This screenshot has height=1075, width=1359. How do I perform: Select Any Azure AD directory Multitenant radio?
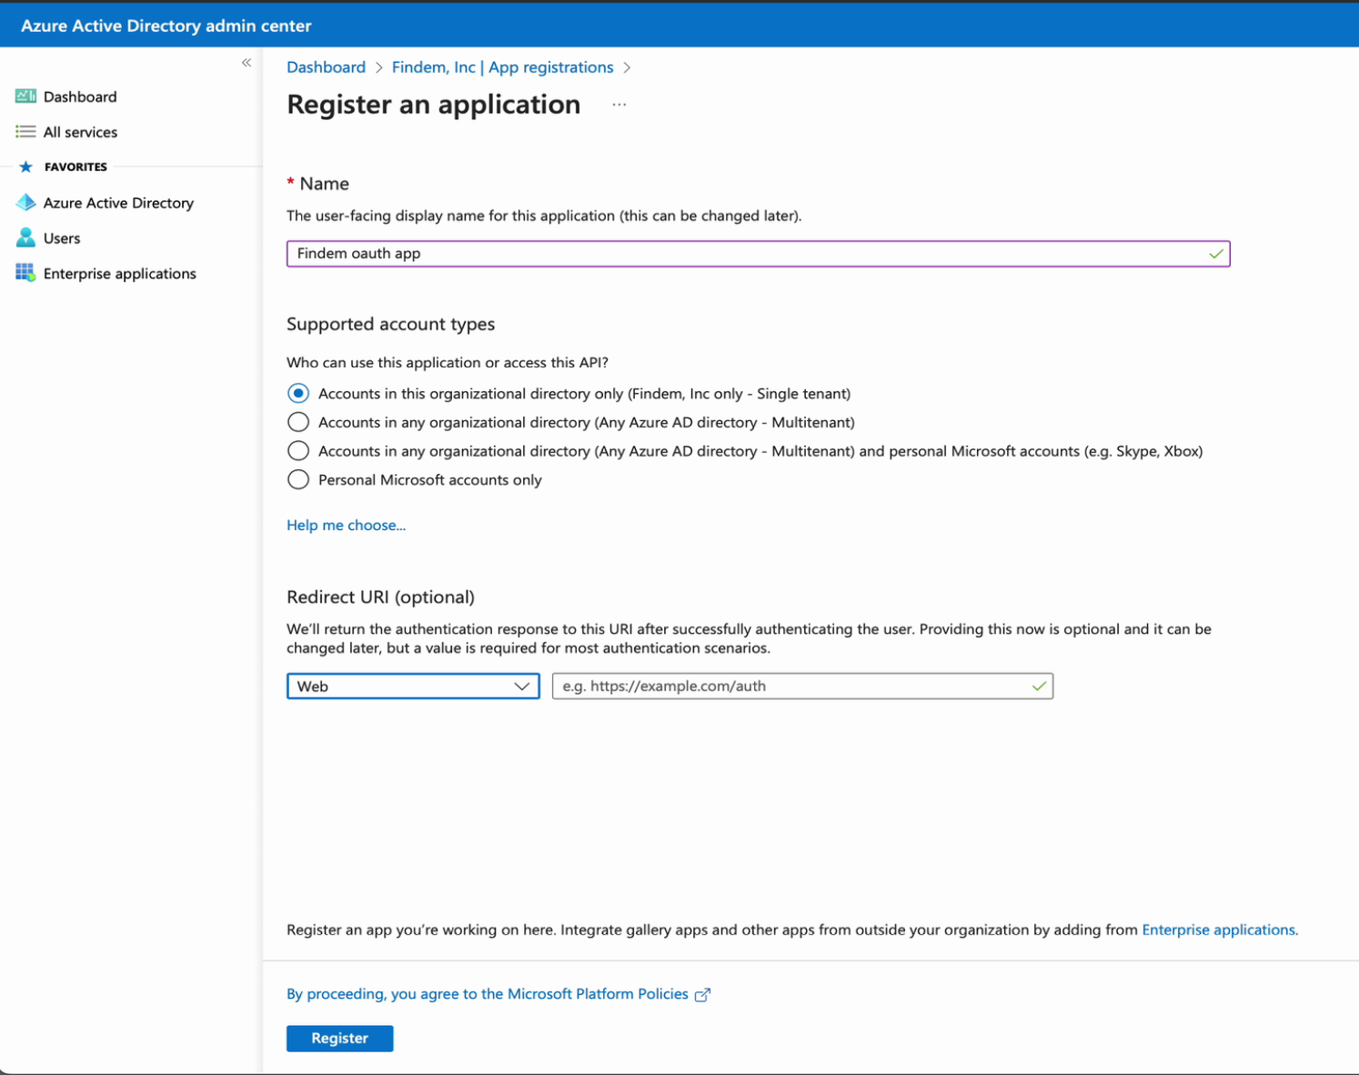pyautogui.click(x=298, y=422)
